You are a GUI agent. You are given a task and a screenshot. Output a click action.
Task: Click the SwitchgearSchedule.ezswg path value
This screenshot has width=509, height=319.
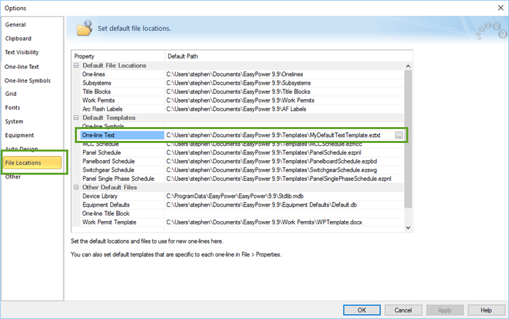tap(271, 170)
